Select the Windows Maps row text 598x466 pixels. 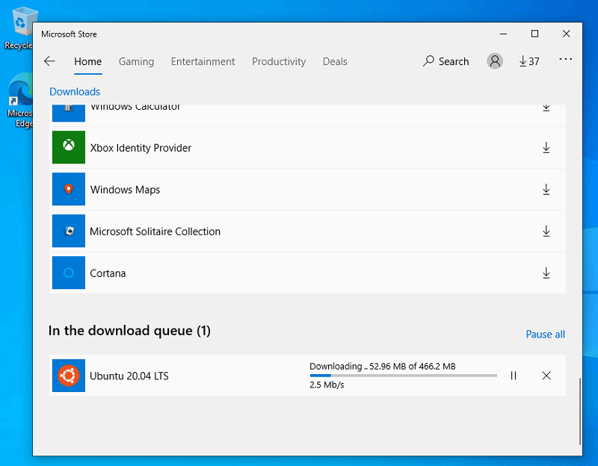point(125,190)
